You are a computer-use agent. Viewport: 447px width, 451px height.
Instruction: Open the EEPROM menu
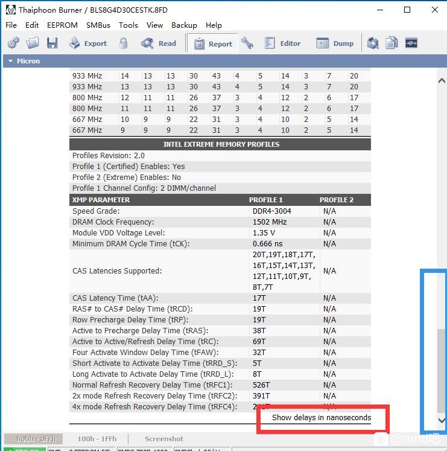(62, 25)
